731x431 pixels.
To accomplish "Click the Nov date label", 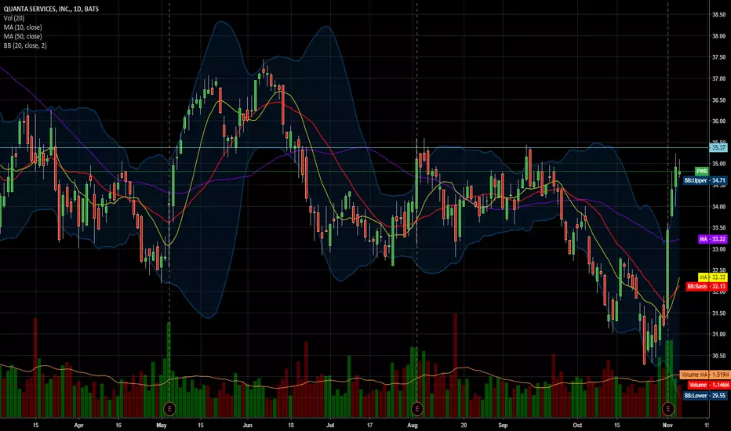I will (x=667, y=425).
